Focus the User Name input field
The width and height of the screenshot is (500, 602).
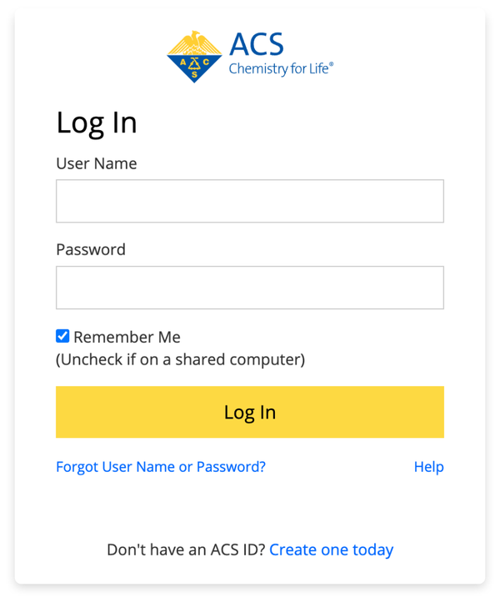(250, 201)
